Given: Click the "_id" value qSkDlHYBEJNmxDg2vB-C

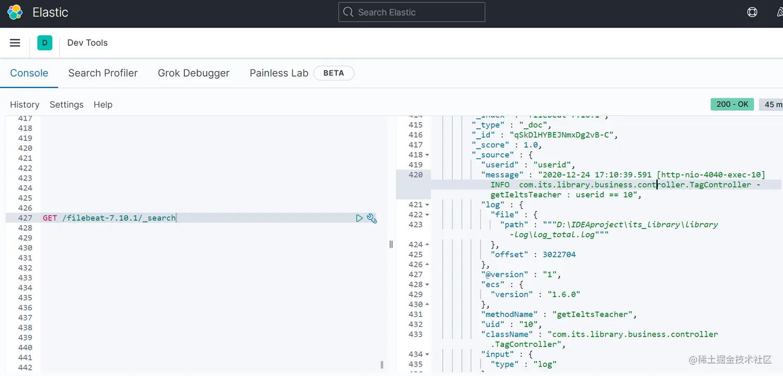Looking at the screenshot, I should [563, 135].
